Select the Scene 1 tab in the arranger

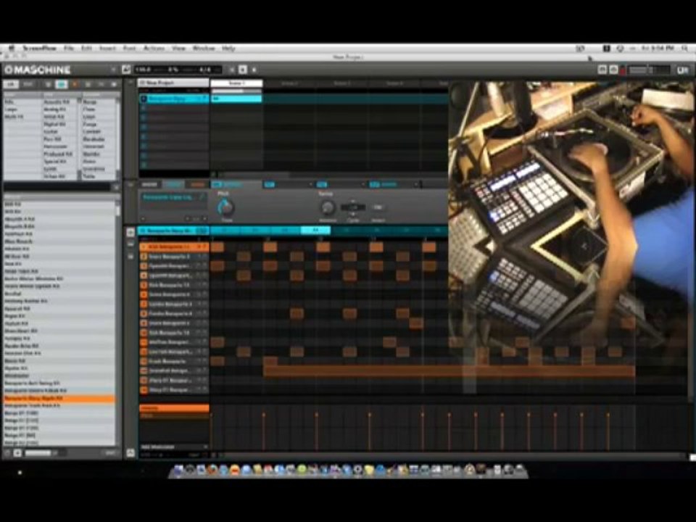click(x=236, y=83)
